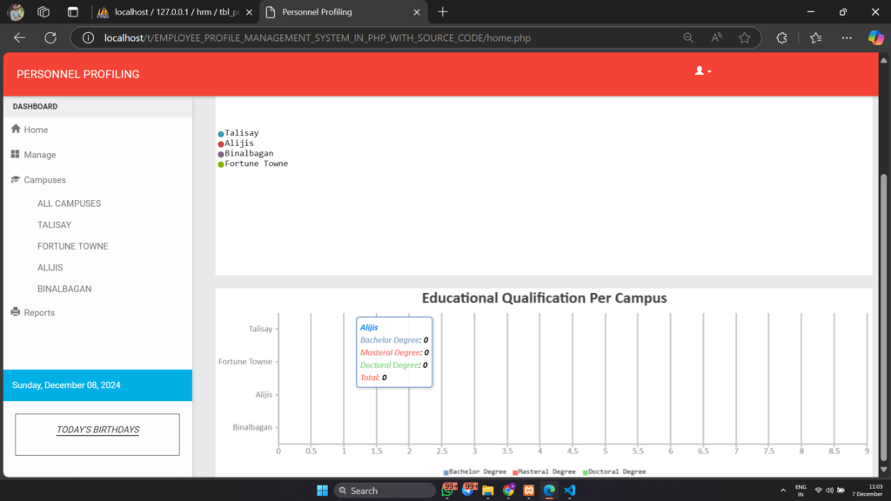This screenshot has height=501, width=891.
Task: Click the taskbar Search box
Action: 385,491
